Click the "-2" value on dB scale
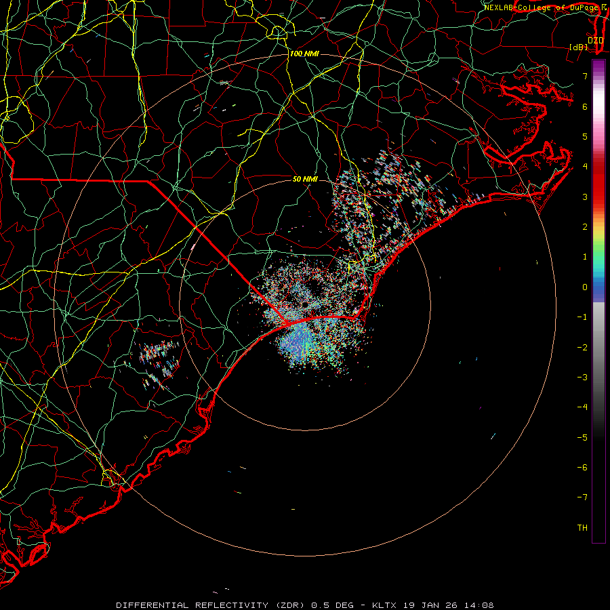This screenshot has width=610, height=610. pyautogui.click(x=582, y=348)
